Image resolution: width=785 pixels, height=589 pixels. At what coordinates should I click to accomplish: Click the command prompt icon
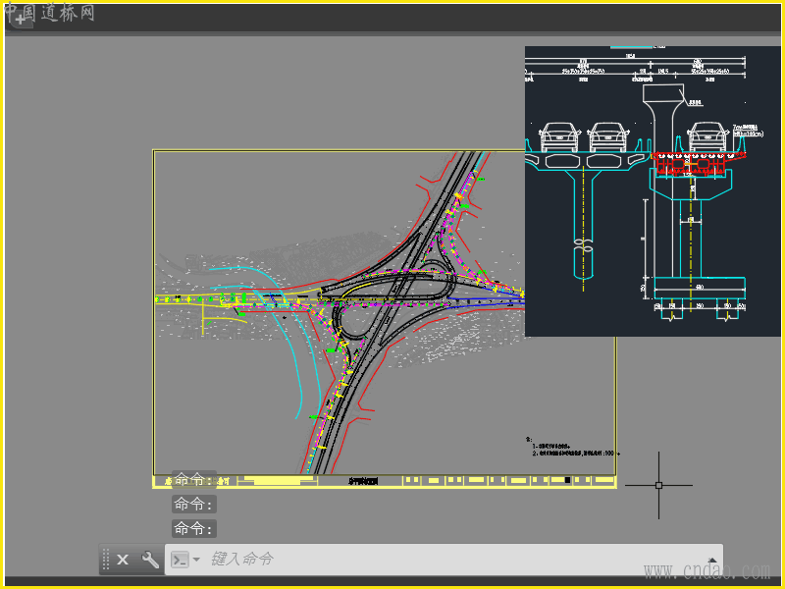180,560
